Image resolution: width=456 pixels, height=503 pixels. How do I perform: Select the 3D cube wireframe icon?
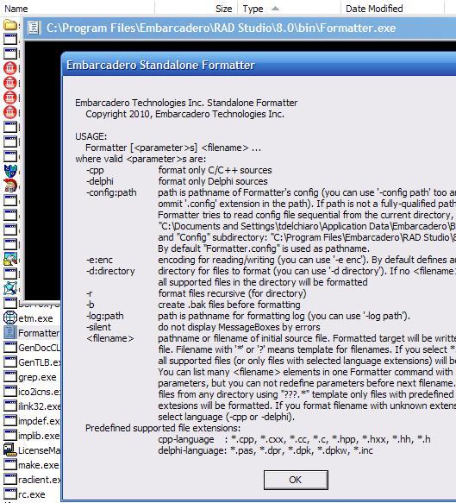click(10, 288)
